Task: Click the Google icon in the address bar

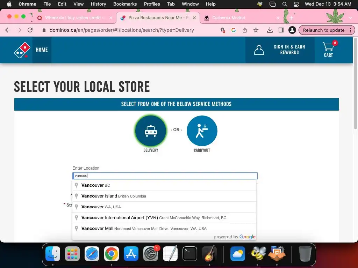Action: (x=233, y=30)
